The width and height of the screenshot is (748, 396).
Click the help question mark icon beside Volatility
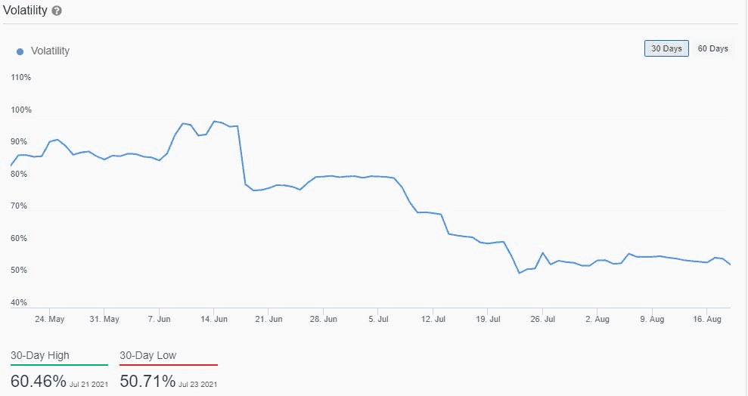pos(57,11)
